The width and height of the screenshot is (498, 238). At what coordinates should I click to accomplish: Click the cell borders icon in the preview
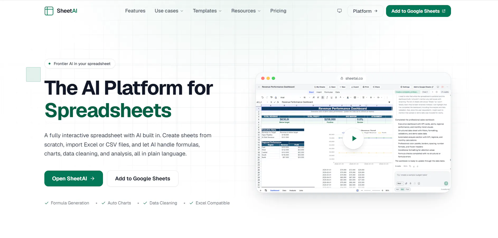pyautogui.click(x=355, y=98)
